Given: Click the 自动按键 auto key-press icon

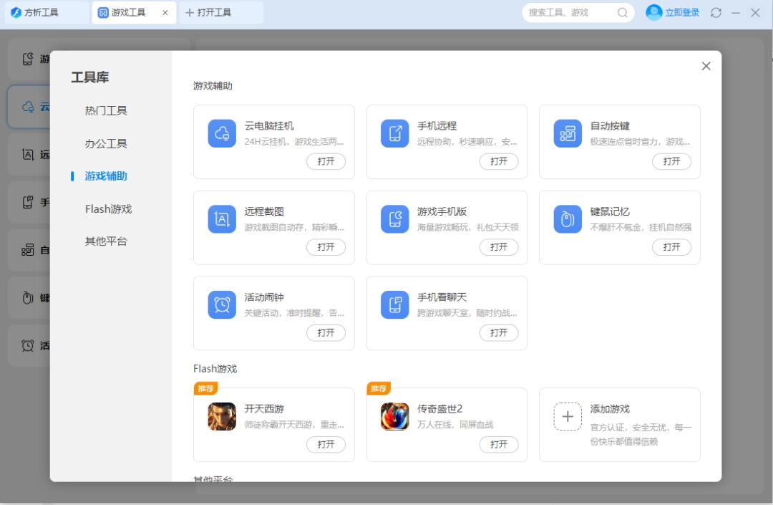Looking at the screenshot, I should [568, 133].
